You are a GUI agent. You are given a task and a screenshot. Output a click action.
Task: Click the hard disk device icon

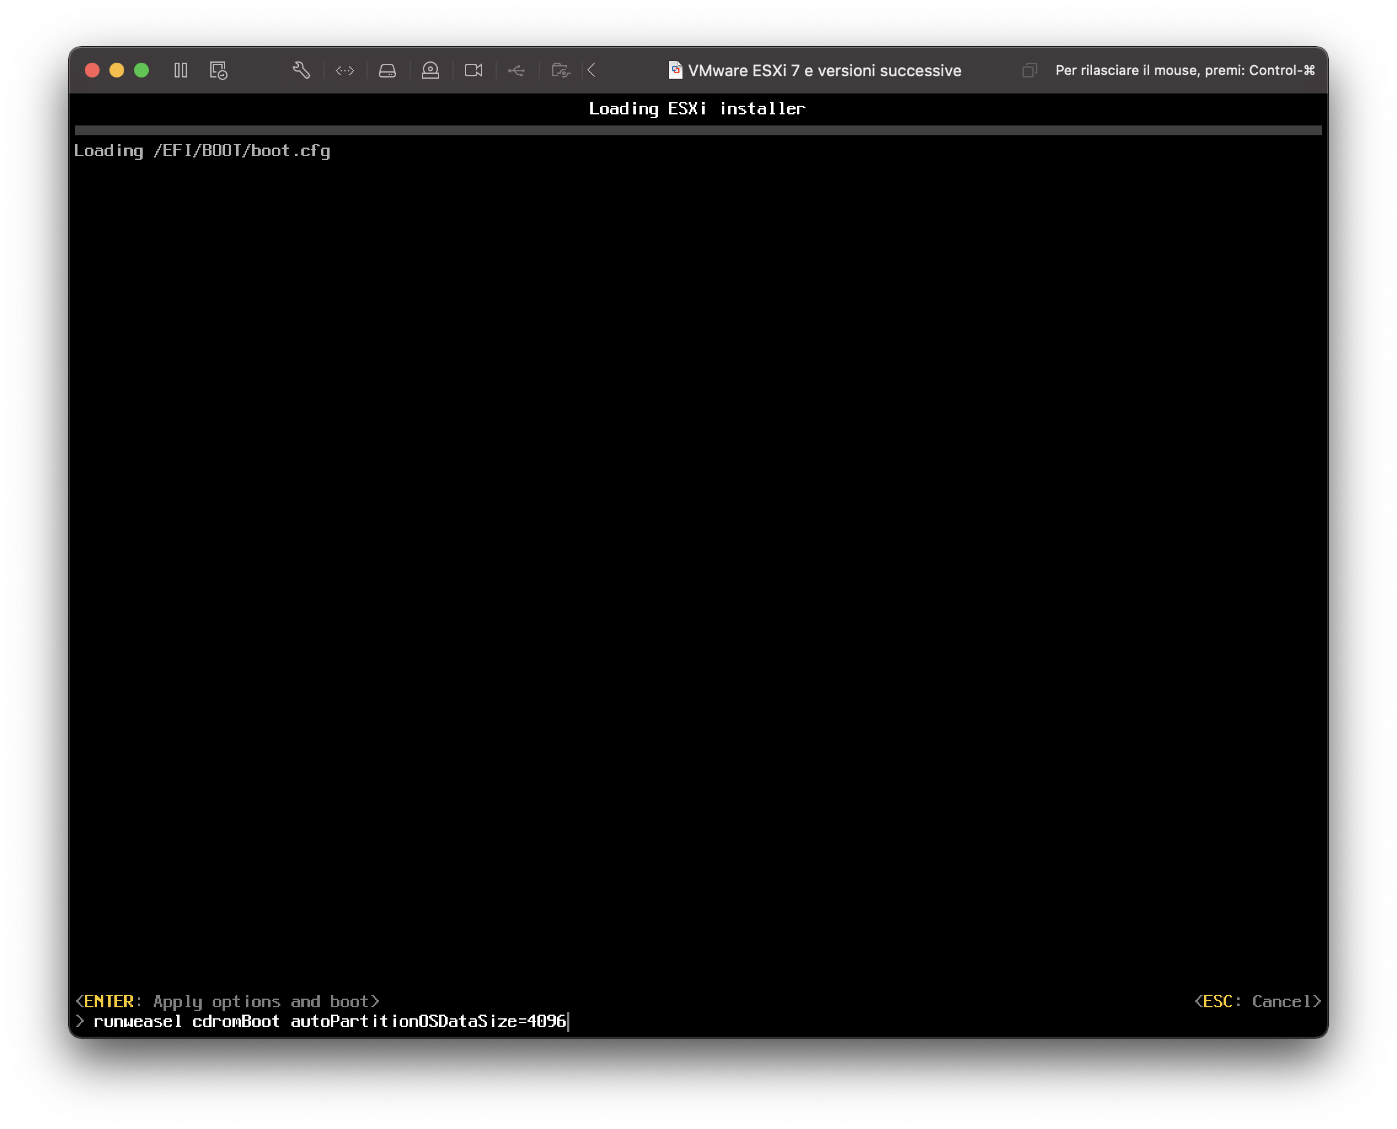387,70
